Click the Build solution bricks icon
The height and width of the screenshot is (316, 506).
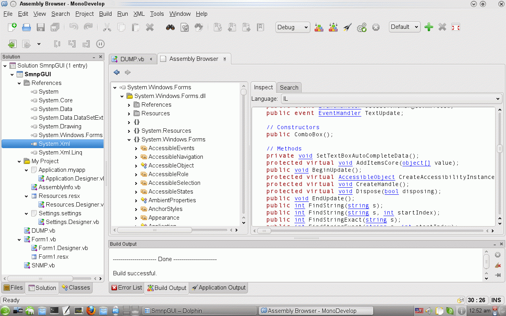(319, 27)
